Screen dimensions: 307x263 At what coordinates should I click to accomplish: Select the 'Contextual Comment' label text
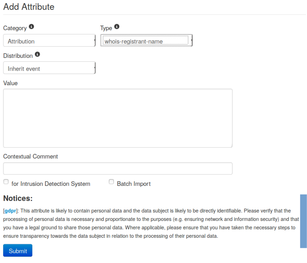[x=30, y=157]
